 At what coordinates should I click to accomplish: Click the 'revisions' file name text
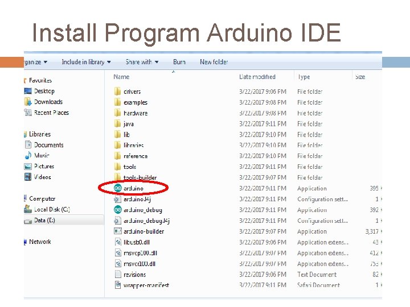pos(134,275)
